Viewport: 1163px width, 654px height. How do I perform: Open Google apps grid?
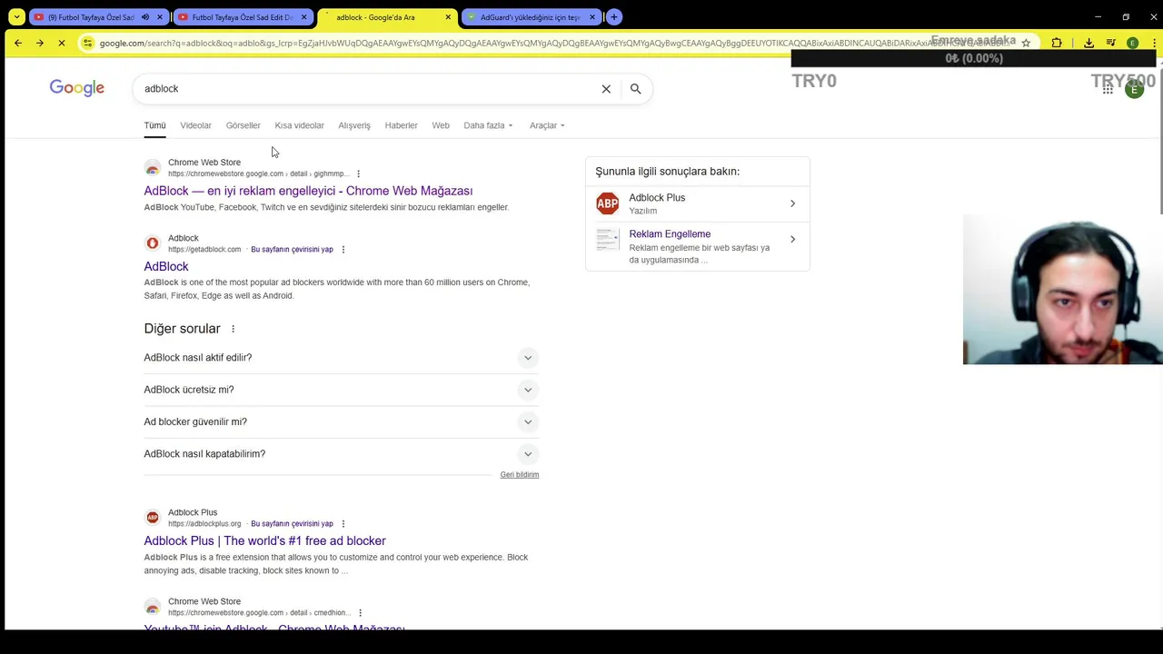tap(1108, 89)
